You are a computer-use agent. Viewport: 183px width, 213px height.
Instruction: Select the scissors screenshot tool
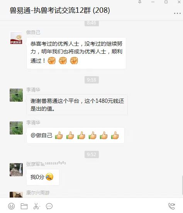click(36, 206)
